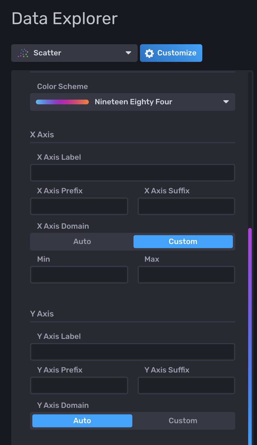Click the Y Axis Suffix input

point(186,385)
